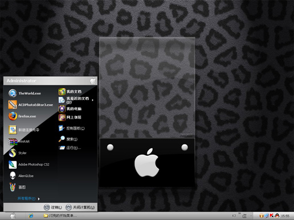Image resolution: width=294 pixels, height=220 pixels.
Task: Expand 我最近的文档 recent documents submenu
Action: pos(76,100)
